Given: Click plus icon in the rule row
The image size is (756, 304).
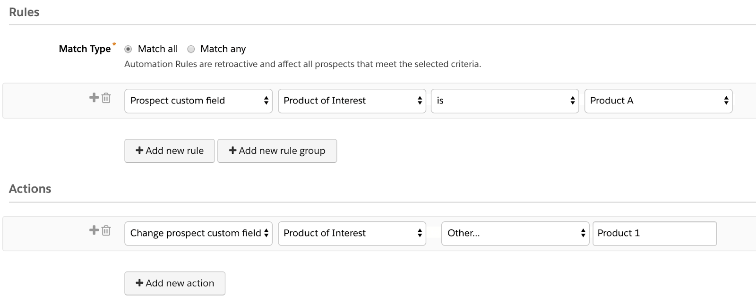Looking at the screenshot, I should [x=94, y=98].
